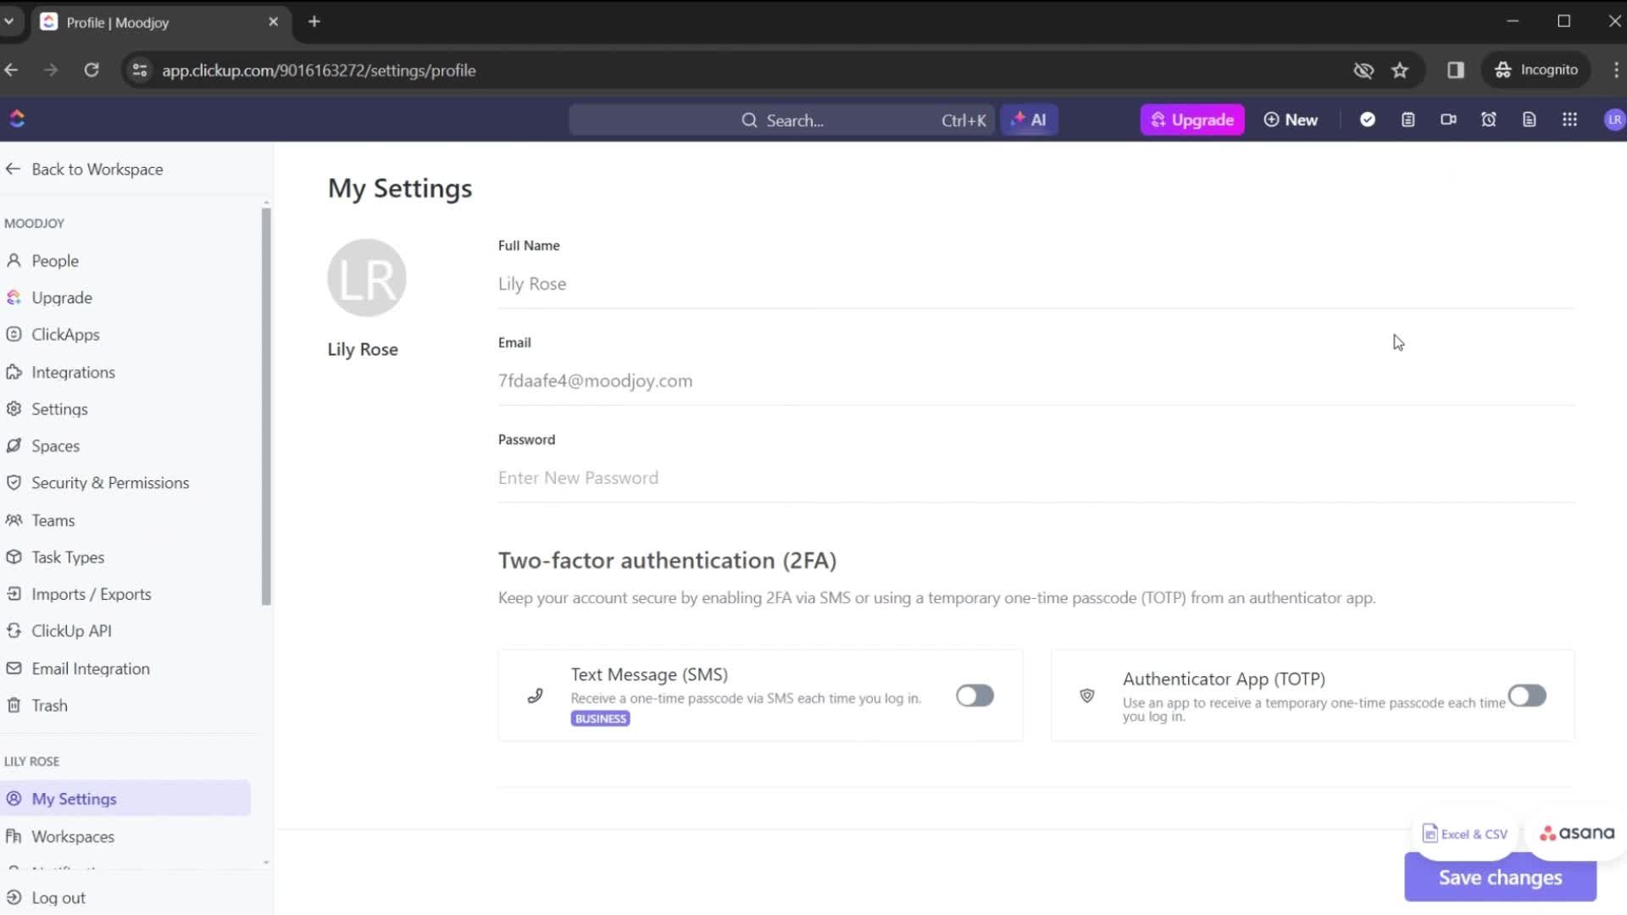Click the New button in top bar
1627x915 pixels.
pyautogui.click(x=1291, y=120)
